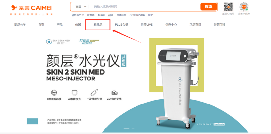Open the 采美小程序 QR code
Viewport: 271px width, 134px height.
click(x=244, y=7)
